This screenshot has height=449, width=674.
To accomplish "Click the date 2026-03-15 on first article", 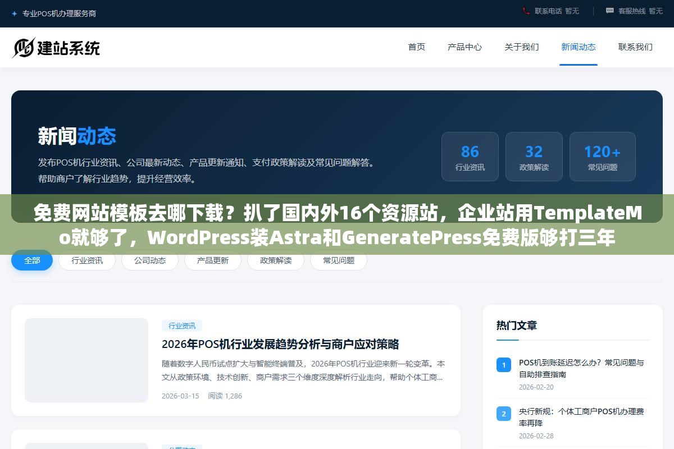I will coord(180,396).
